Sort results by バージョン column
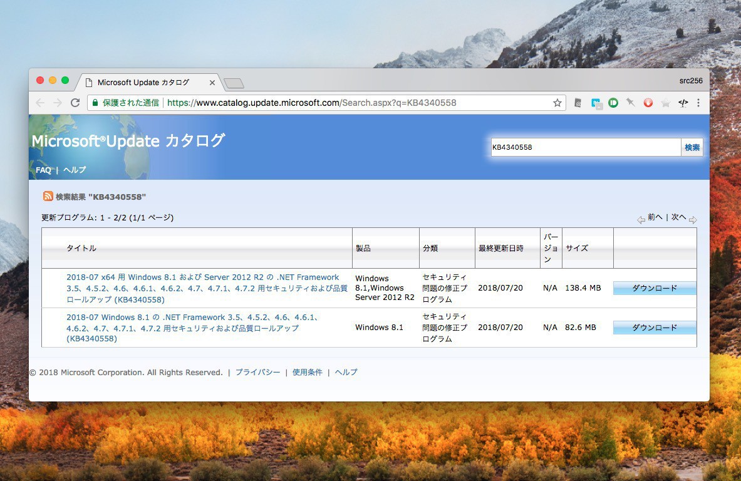Image resolution: width=741 pixels, height=481 pixels. coord(551,248)
